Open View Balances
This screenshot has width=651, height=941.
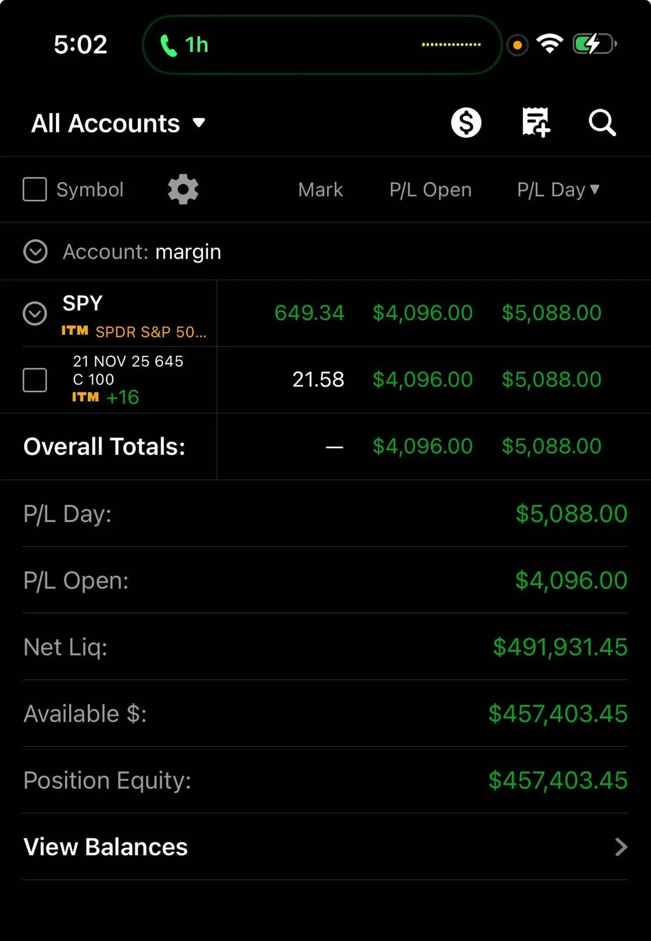[106, 847]
